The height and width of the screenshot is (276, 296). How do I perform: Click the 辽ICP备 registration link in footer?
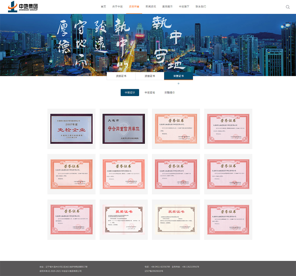click(x=154, y=271)
